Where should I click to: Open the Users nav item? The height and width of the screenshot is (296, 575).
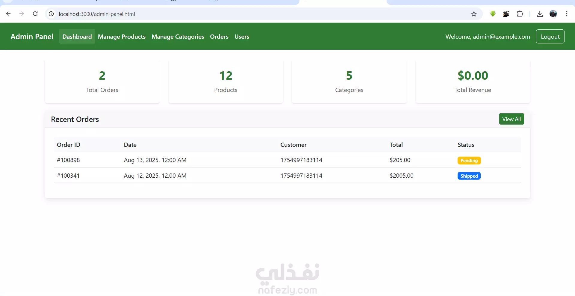[x=242, y=37]
